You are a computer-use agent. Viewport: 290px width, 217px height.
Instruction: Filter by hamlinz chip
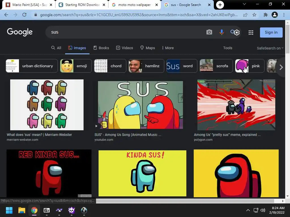[146, 66]
